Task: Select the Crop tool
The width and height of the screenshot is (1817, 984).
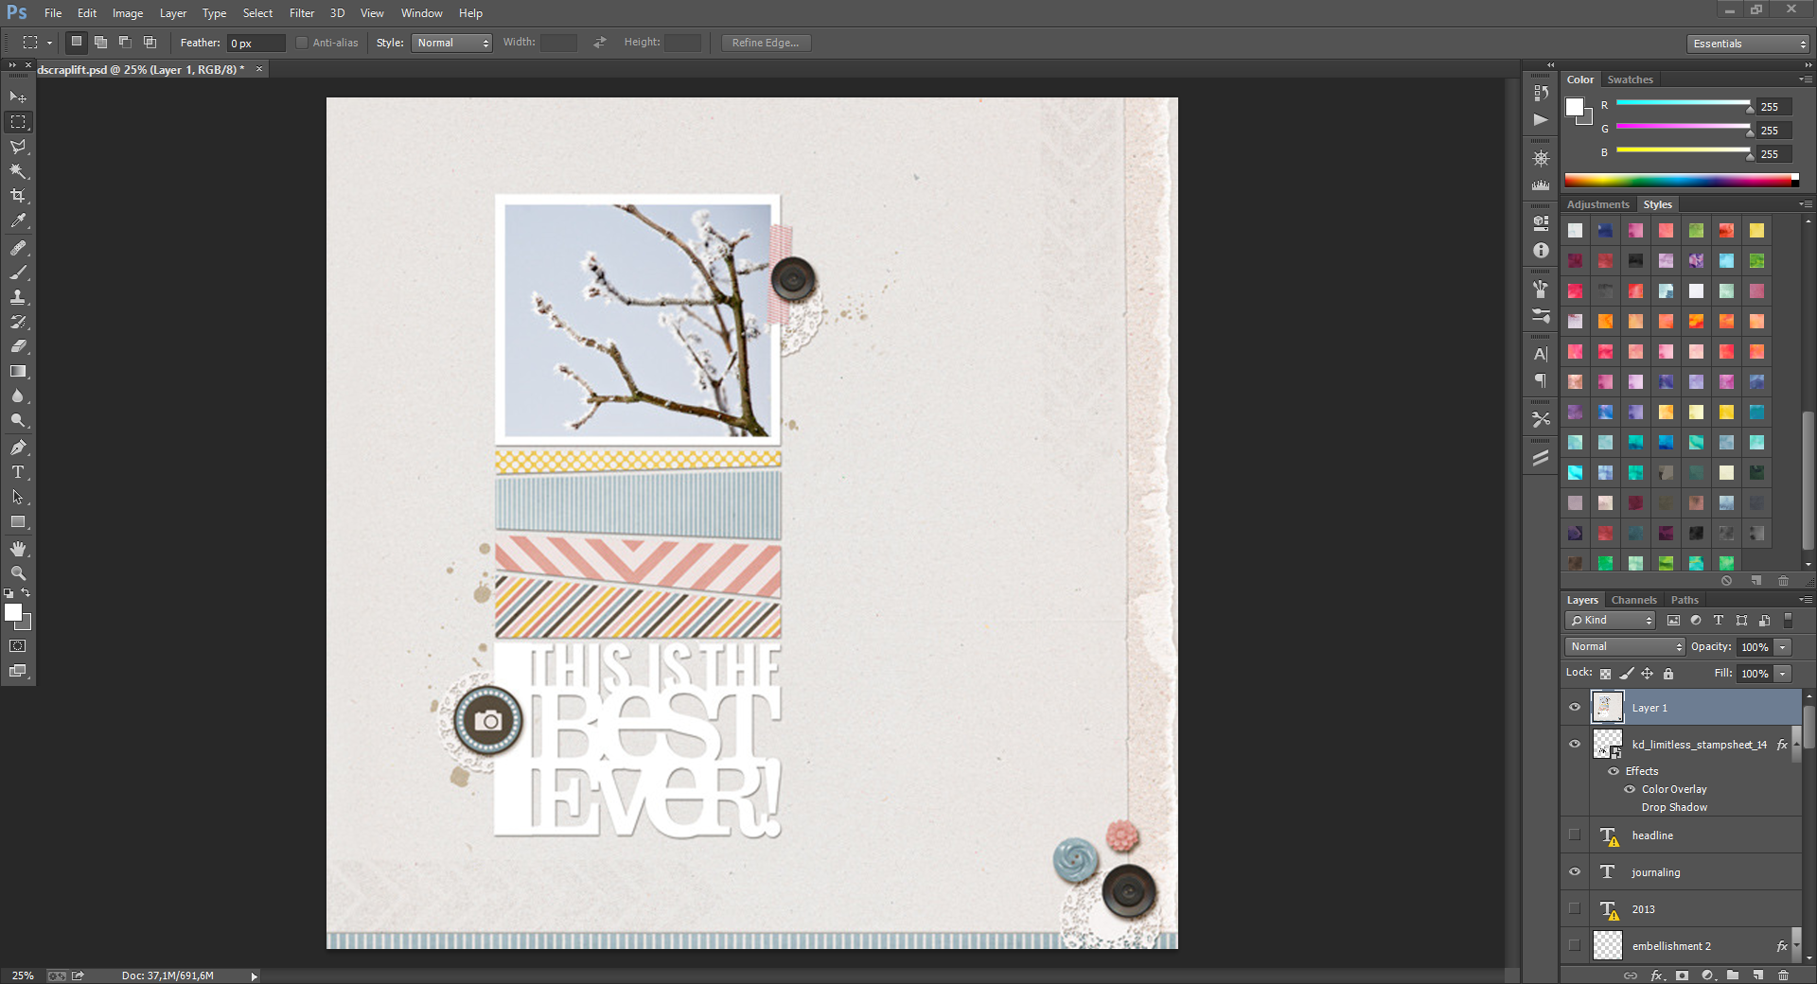Action: click(18, 196)
